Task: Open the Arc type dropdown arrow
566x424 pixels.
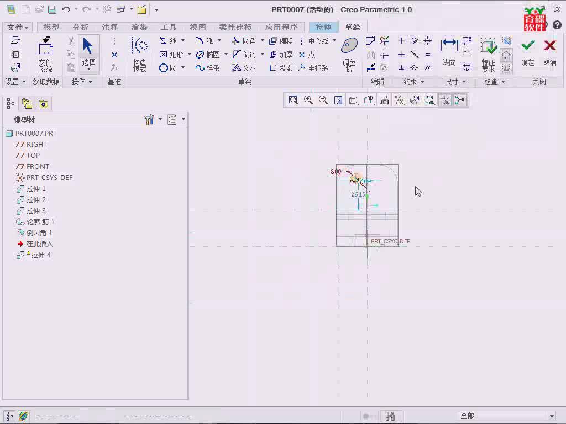Action: [219, 40]
